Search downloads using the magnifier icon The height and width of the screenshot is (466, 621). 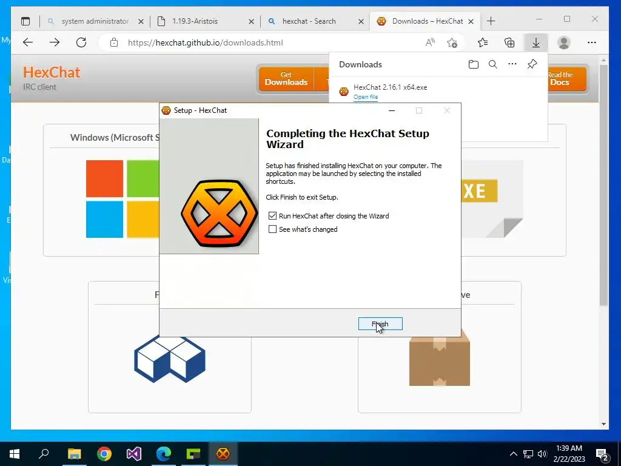click(492, 64)
